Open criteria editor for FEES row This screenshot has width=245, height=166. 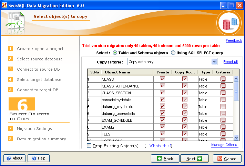pyautogui.click(x=223, y=134)
